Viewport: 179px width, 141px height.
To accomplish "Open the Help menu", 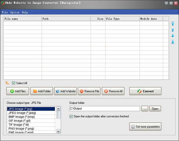I will (x=25, y=12).
